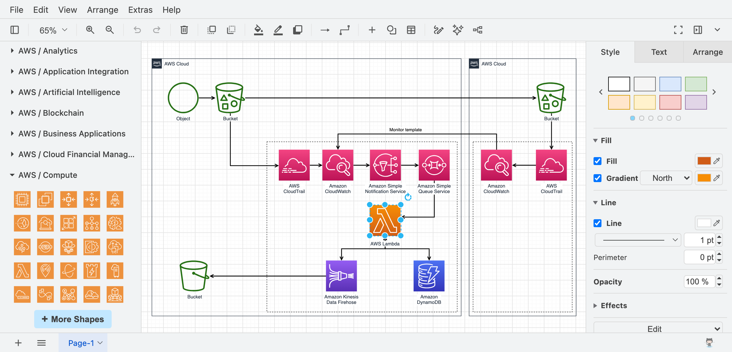This screenshot has width=732, height=352.
Task: Open the orange gradient color swatch
Action: coord(704,178)
